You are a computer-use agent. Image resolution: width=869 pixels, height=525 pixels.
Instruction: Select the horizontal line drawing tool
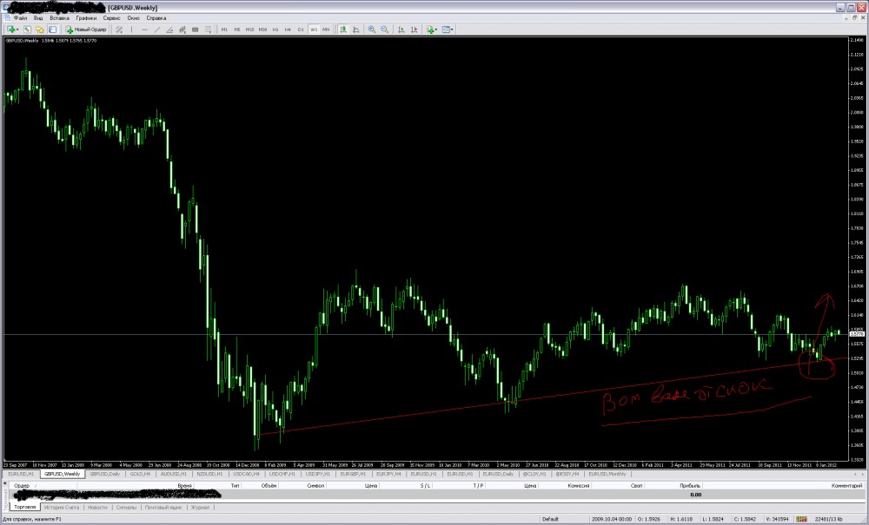(x=144, y=30)
